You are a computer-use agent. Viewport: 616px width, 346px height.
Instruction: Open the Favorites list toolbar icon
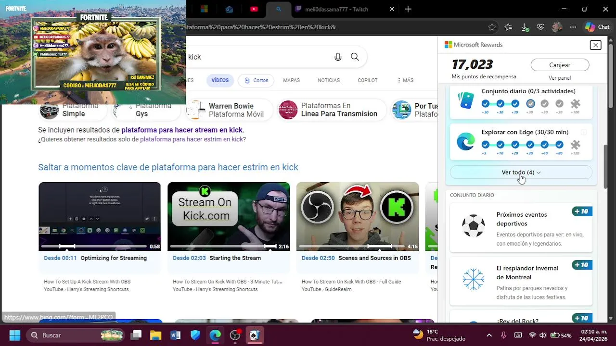[x=508, y=27]
